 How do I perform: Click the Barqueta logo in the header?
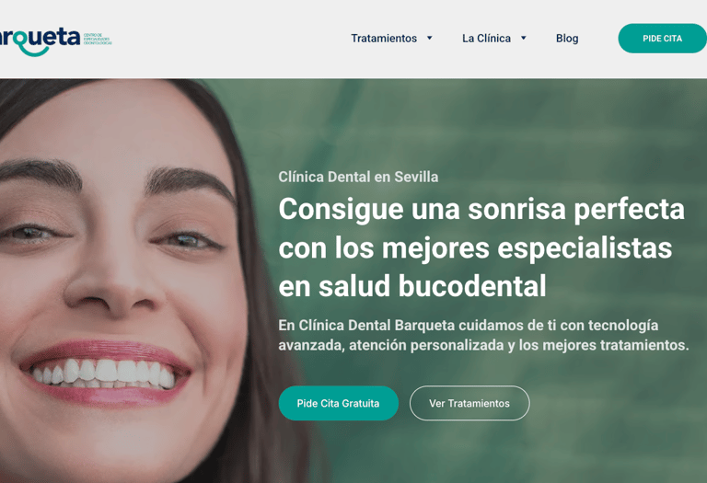[41, 40]
